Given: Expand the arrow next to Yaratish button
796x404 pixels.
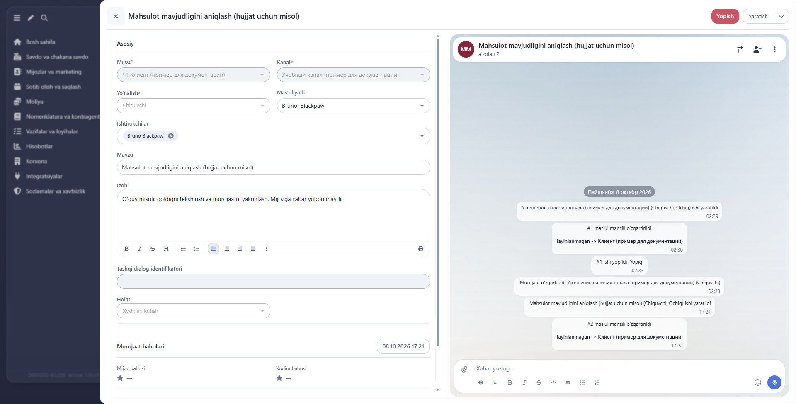Looking at the screenshot, I should (x=781, y=17).
